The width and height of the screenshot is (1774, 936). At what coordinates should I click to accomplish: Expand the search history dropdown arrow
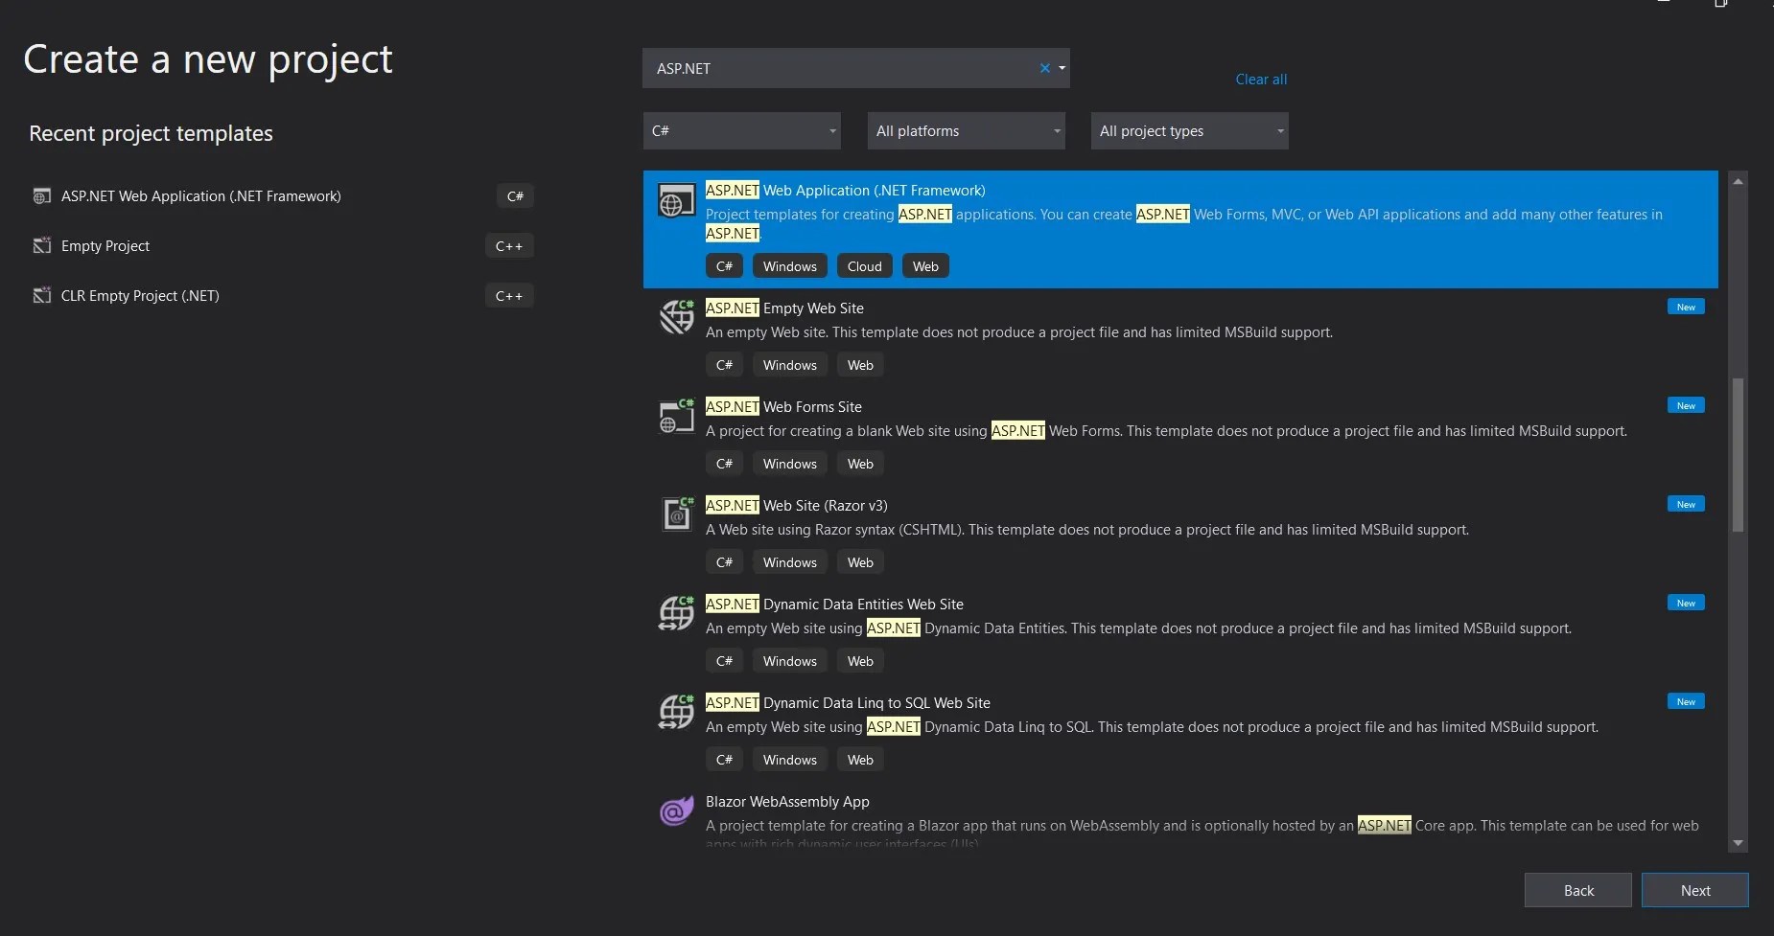(1062, 68)
